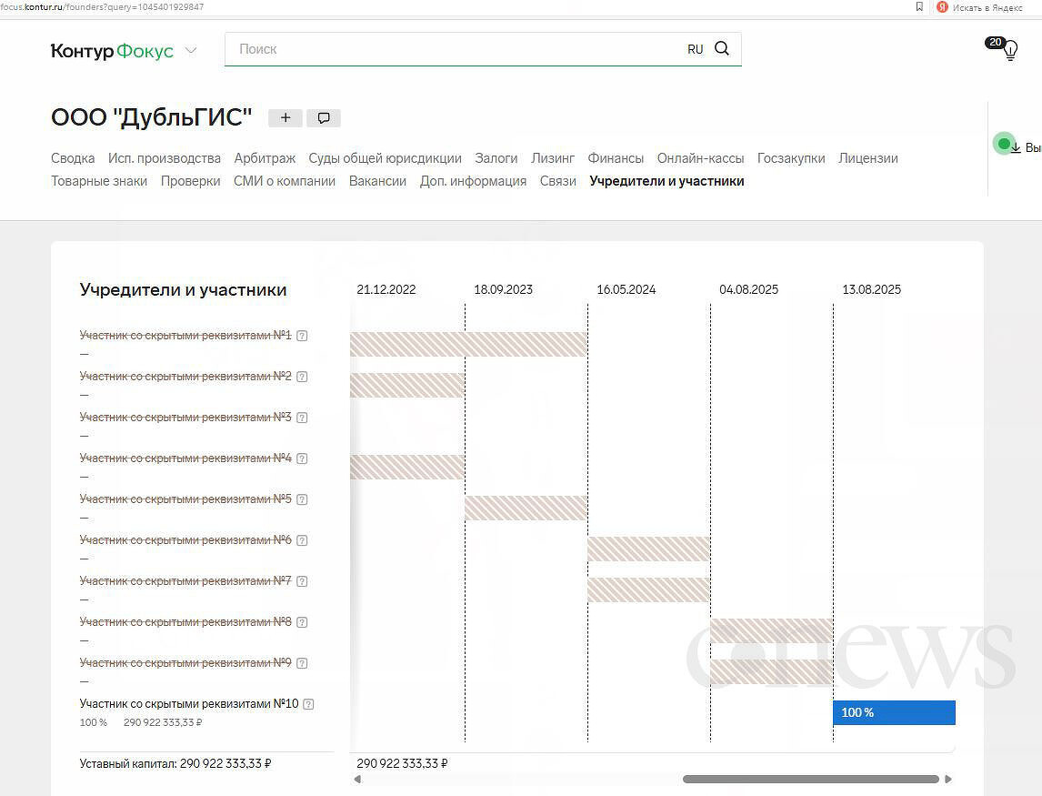This screenshot has width=1042, height=796.
Task: Go to the Вакансии tab
Action: coord(377,181)
